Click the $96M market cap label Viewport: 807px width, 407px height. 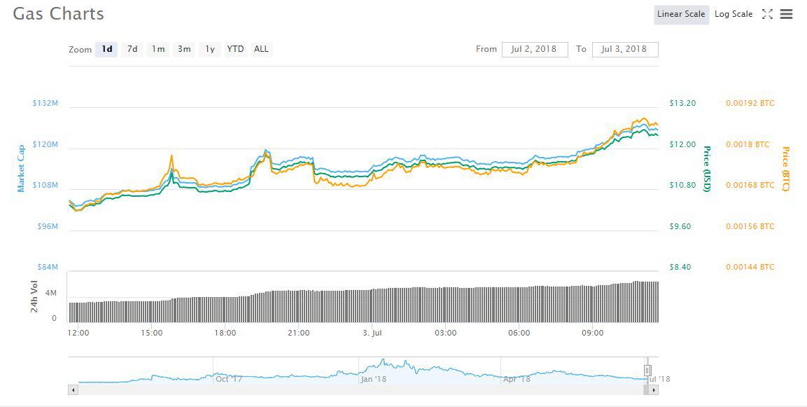(48, 226)
